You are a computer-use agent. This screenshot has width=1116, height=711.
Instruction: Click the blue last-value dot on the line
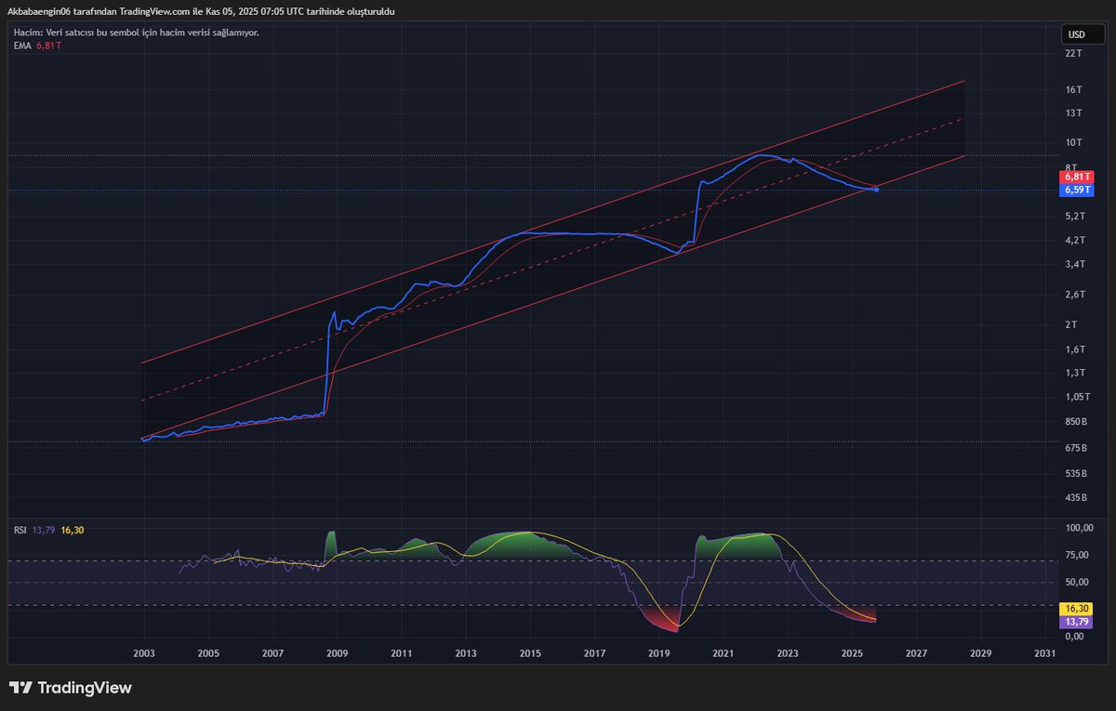tap(876, 190)
